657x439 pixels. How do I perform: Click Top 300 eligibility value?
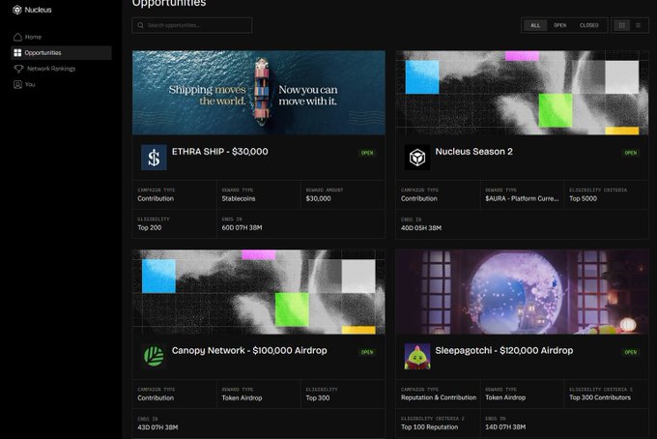[x=318, y=398]
